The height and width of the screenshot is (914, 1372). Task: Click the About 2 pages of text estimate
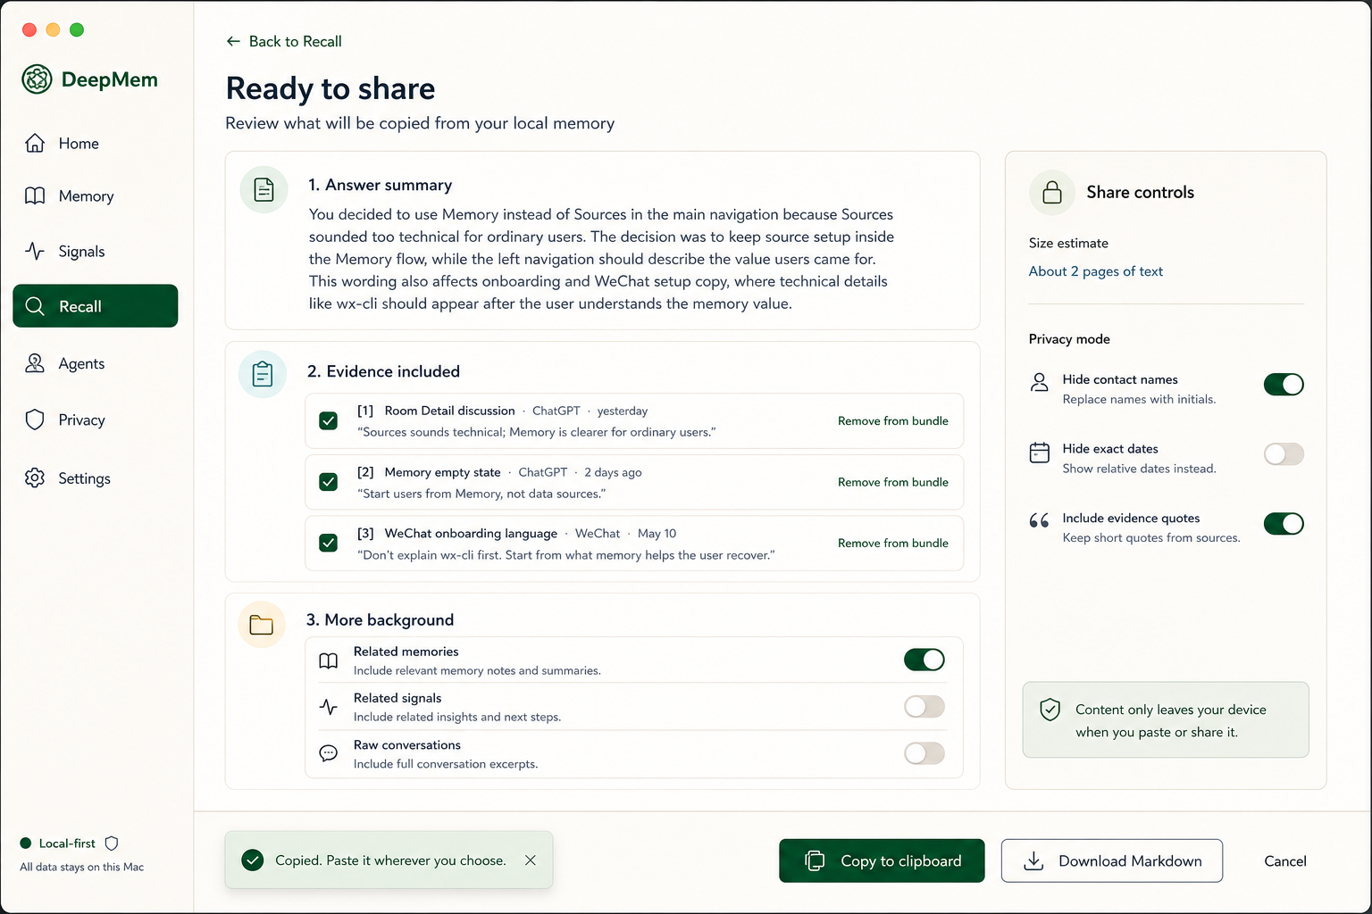click(1096, 271)
